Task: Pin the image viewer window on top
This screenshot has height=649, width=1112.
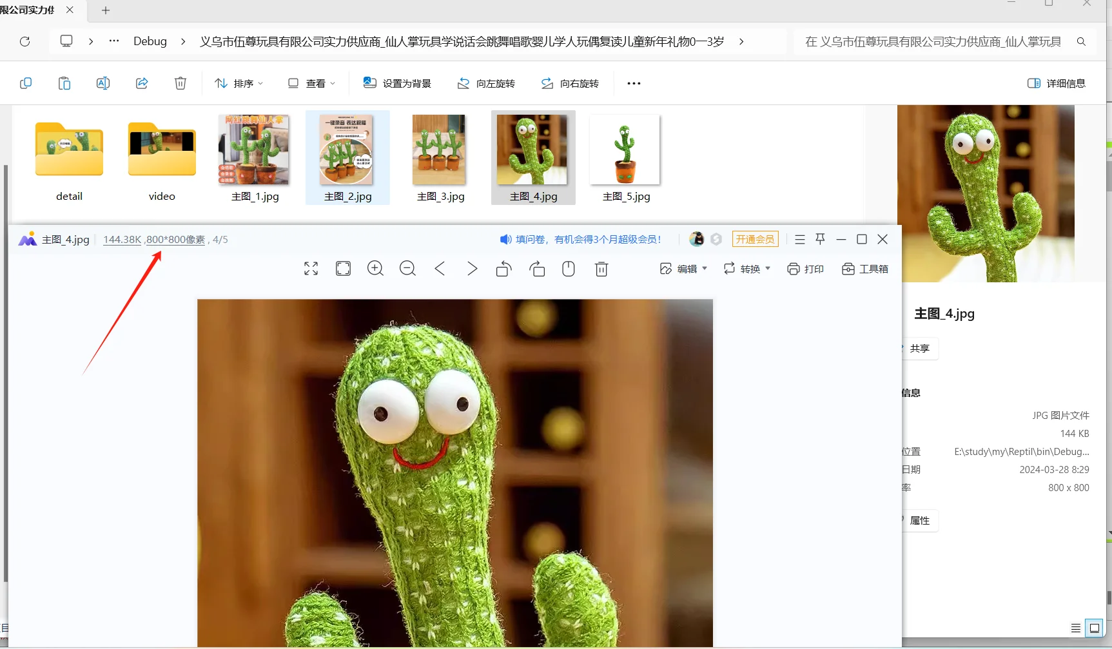Action: 820,239
